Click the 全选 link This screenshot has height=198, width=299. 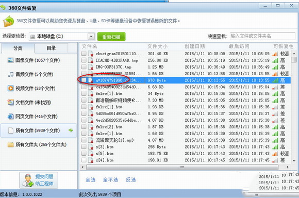[x=90, y=180]
